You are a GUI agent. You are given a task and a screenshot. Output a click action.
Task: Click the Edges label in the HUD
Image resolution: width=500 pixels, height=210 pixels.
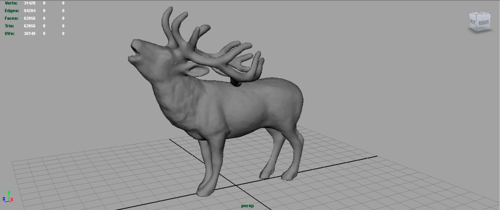pos(12,11)
